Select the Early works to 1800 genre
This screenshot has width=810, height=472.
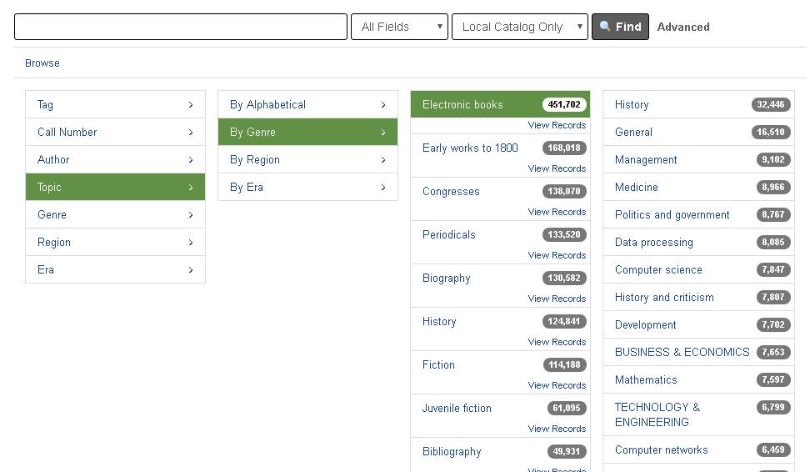pyautogui.click(x=470, y=148)
